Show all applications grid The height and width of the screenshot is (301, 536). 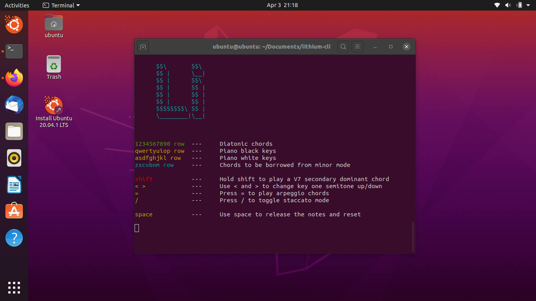click(x=14, y=288)
